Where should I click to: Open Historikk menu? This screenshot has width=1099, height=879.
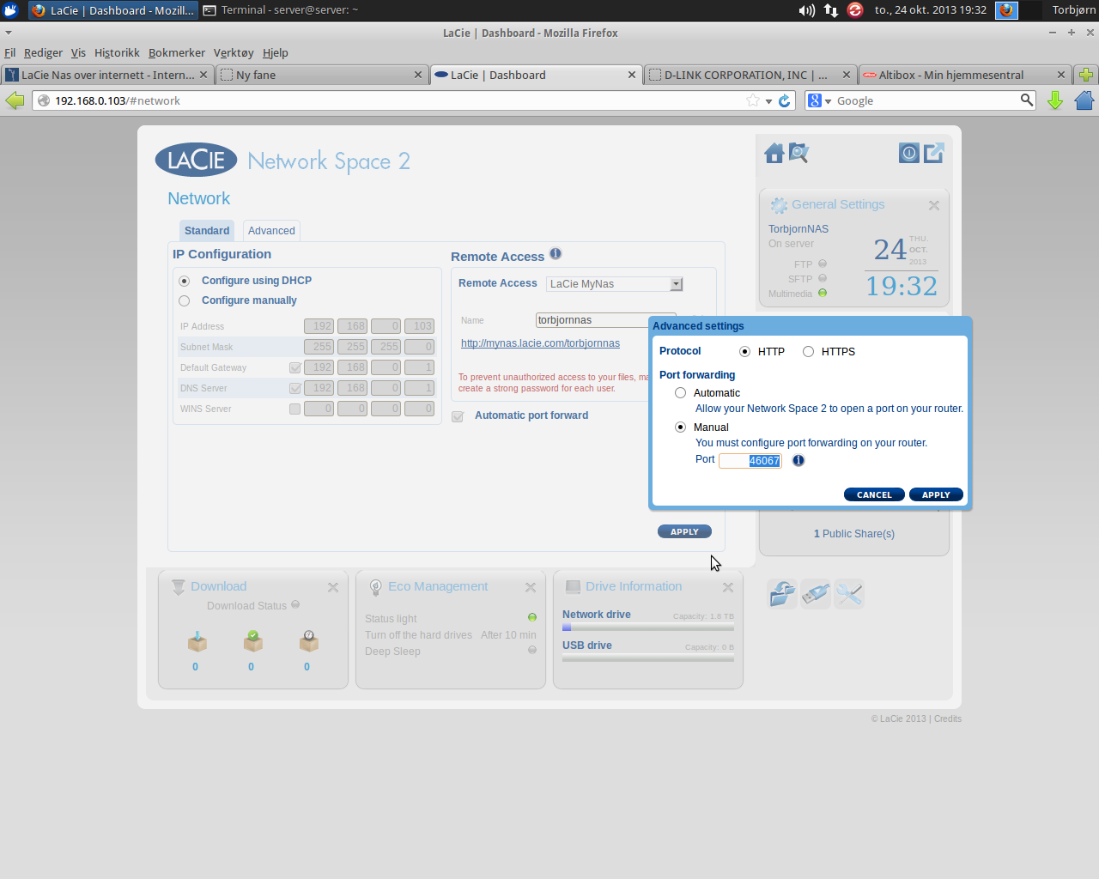coord(117,52)
